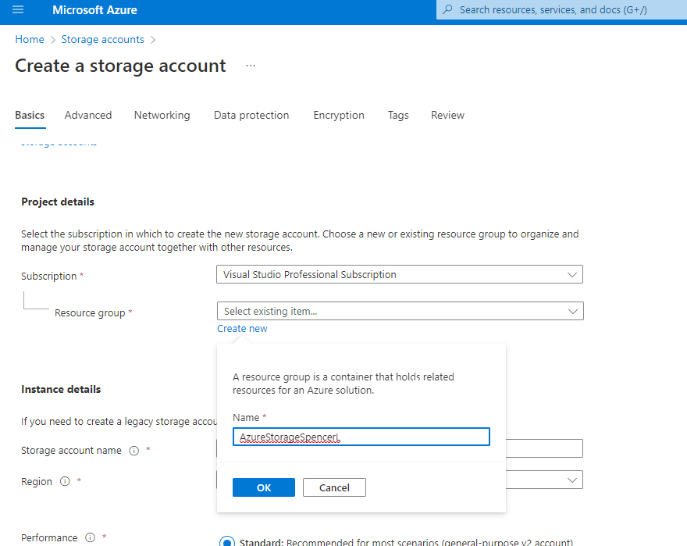Show info icon for Performance
Image resolution: width=687 pixels, height=546 pixels.
pyautogui.click(x=91, y=537)
